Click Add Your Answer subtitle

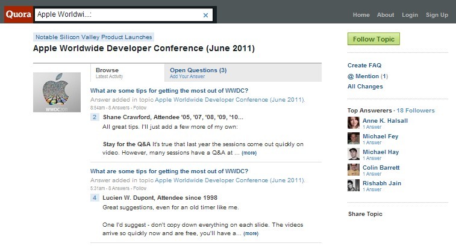(187, 76)
